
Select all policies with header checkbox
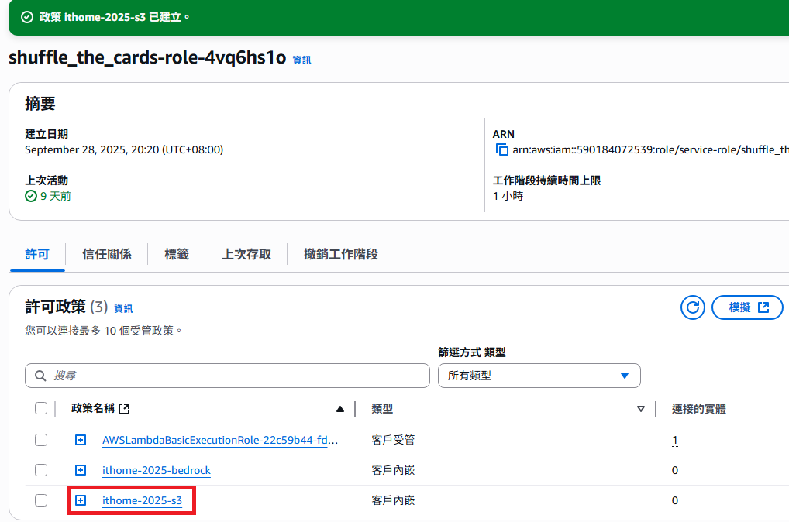[x=41, y=408]
